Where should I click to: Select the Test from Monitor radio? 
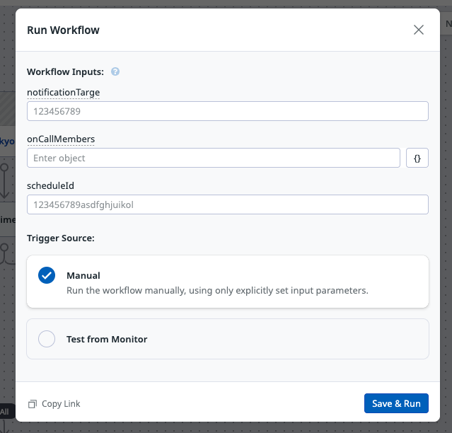click(x=47, y=339)
